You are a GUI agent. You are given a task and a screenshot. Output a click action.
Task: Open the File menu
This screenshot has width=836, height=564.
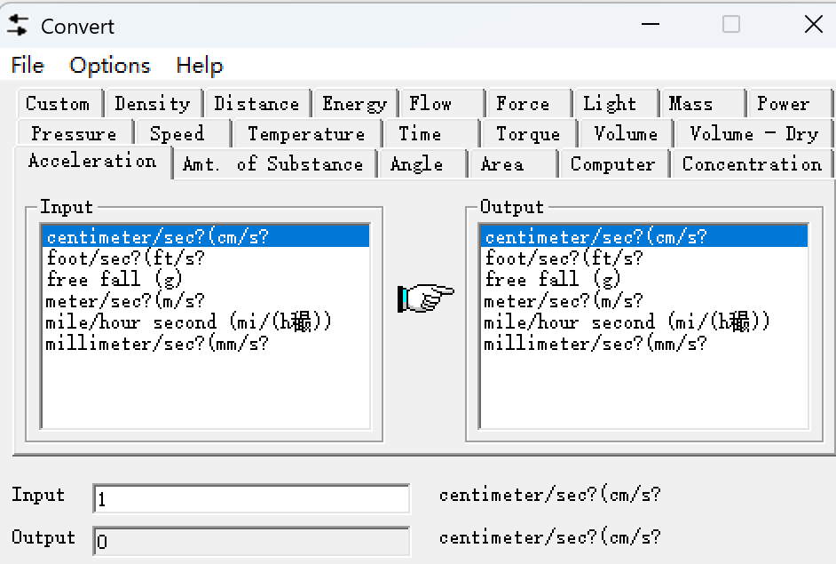tap(28, 66)
